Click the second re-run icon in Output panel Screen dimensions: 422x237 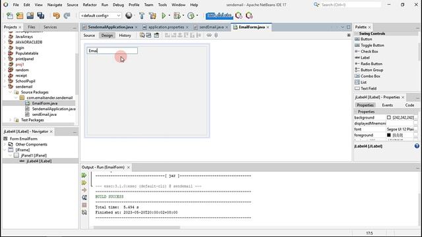tap(84, 183)
